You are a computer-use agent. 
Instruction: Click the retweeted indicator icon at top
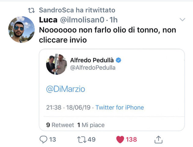click(31, 10)
